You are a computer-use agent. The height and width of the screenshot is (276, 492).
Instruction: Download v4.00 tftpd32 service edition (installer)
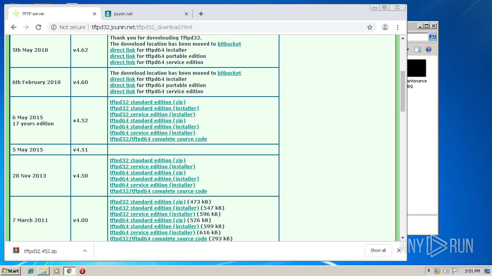(153, 214)
